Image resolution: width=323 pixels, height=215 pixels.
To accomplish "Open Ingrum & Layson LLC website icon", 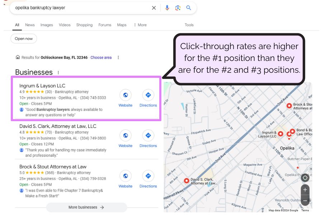I will click(x=125, y=95).
